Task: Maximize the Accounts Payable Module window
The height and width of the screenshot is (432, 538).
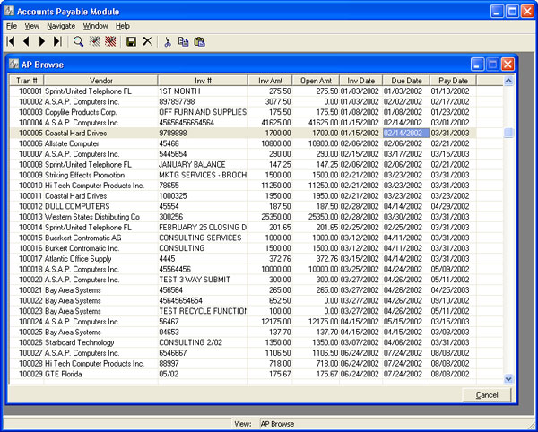Action: (x=512, y=11)
